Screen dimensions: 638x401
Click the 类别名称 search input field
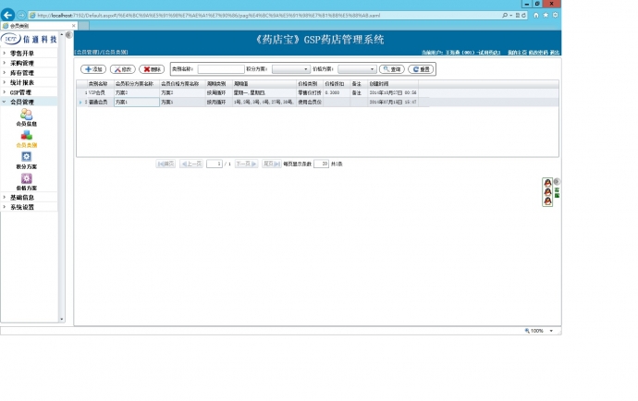(x=221, y=69)
